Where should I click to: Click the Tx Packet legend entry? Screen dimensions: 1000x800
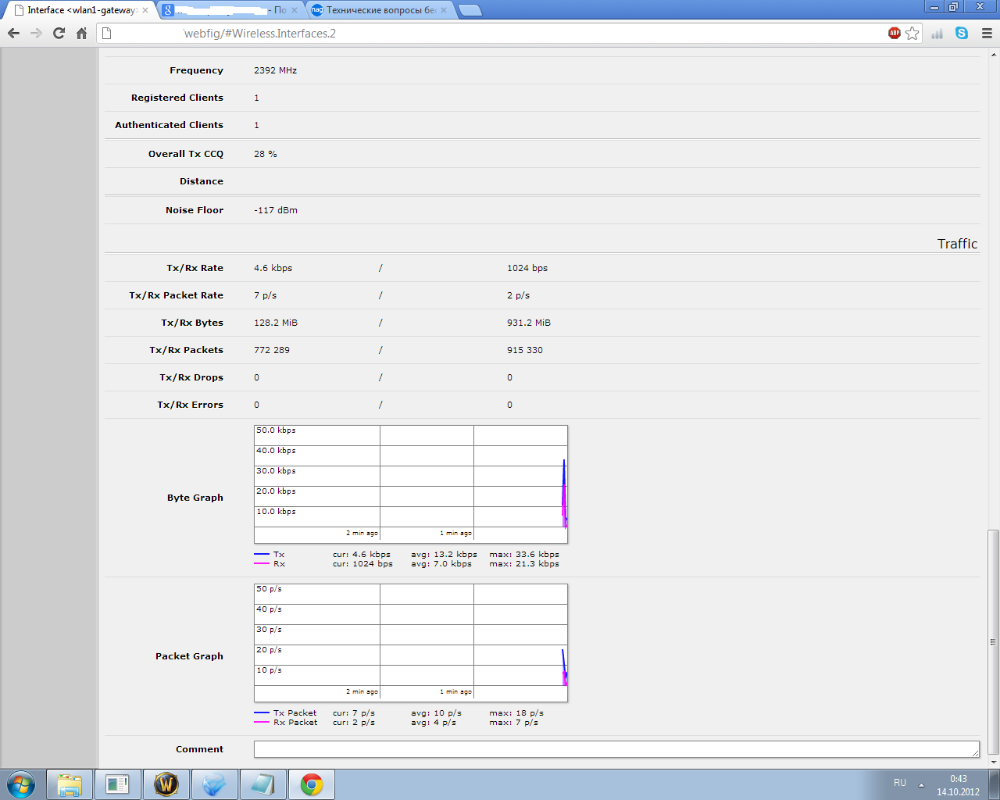point(295,713)
